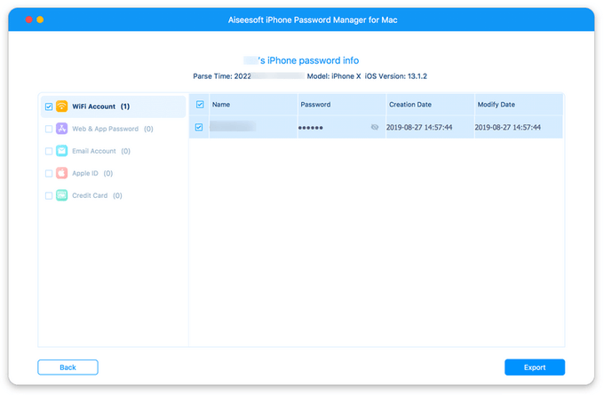Click the orange WiFi Account icon

click(x=62, y=107)
